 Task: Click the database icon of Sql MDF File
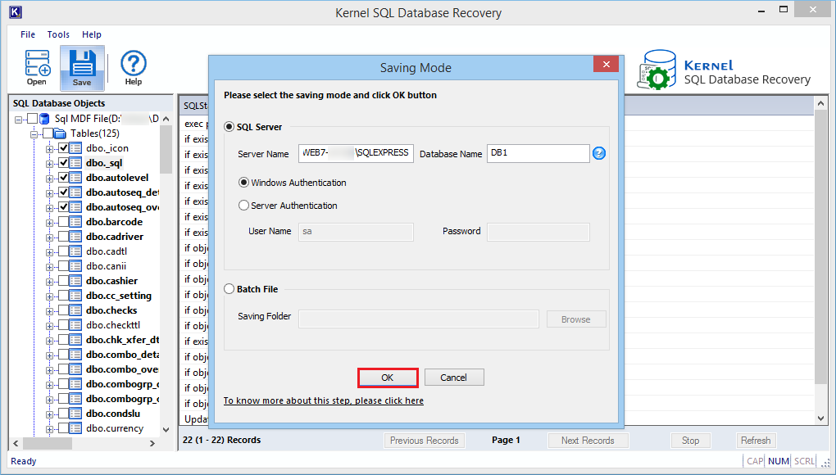tap(45, 118)
